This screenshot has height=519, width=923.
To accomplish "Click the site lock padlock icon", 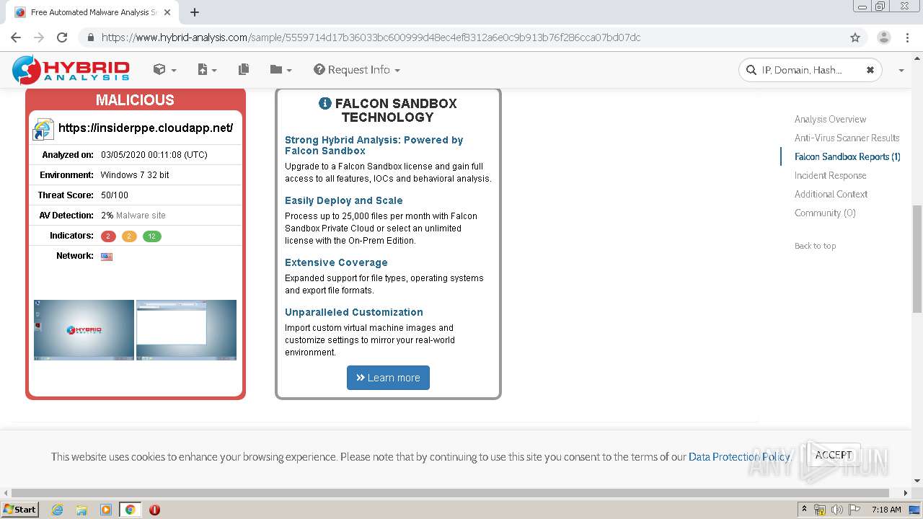I will (x=90, y=37).
